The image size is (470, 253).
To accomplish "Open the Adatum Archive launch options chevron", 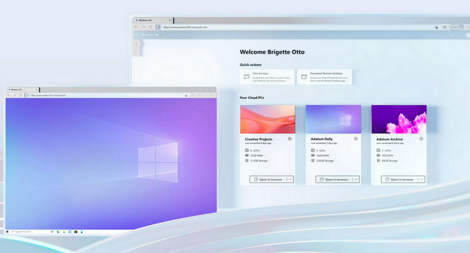I will pos(421,180).
